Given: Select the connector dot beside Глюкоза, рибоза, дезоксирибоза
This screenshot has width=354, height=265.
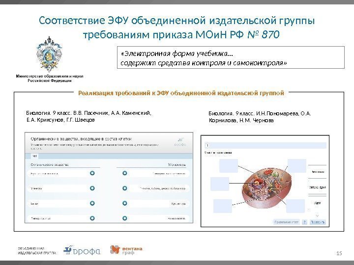Looking at the screenshot, I should coord(124,188).
